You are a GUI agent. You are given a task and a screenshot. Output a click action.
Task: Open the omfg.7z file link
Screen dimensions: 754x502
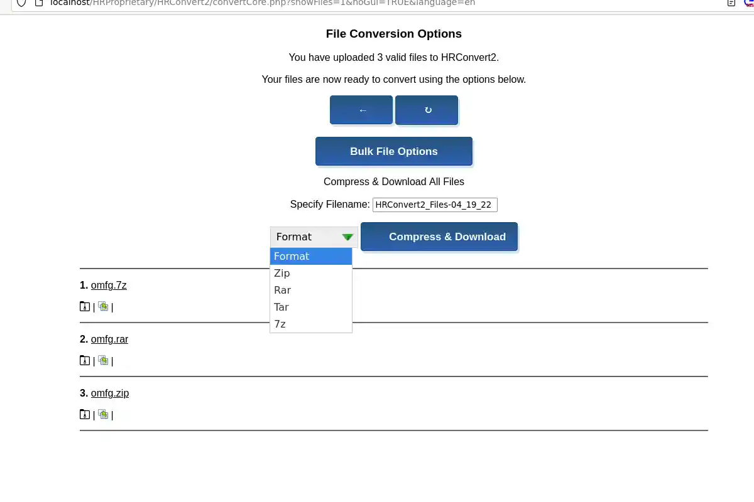click(x=109, y=285)
